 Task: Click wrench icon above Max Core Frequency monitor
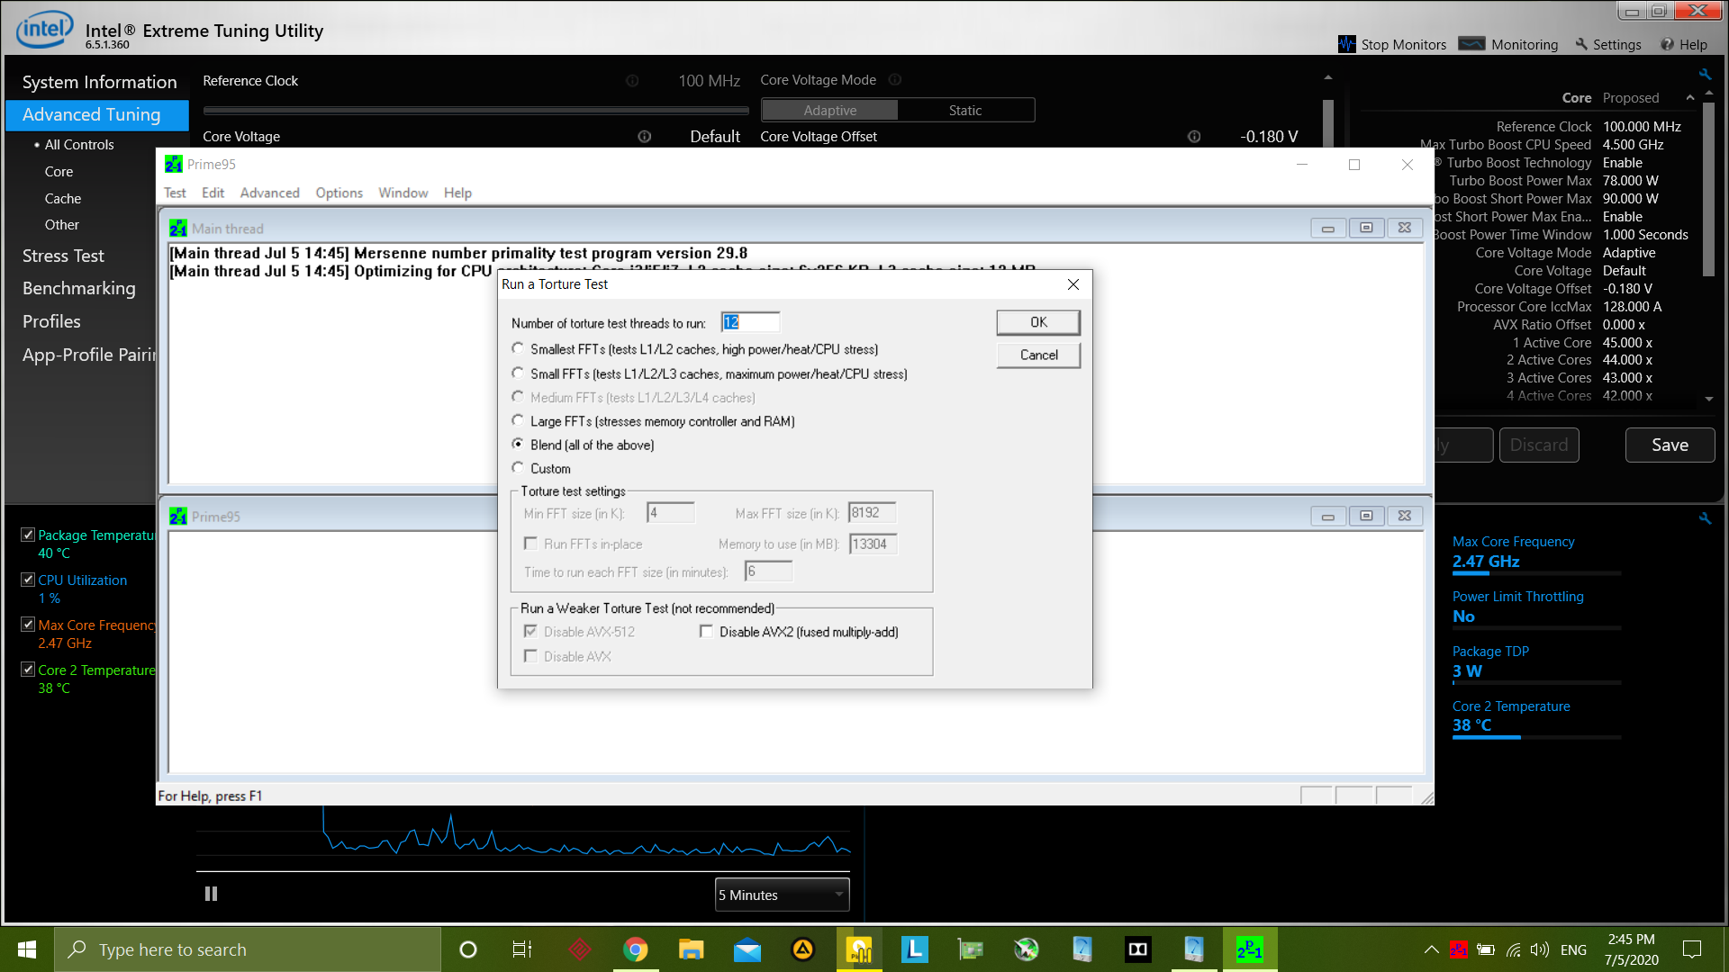click(x=1705, y=518)
